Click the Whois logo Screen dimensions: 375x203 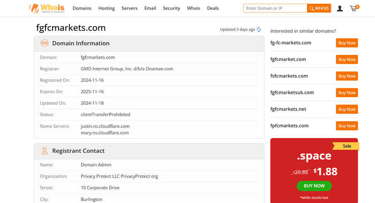click(47, 8)
